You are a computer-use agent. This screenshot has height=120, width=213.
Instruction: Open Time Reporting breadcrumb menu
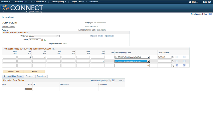click(x=59, y=2)
